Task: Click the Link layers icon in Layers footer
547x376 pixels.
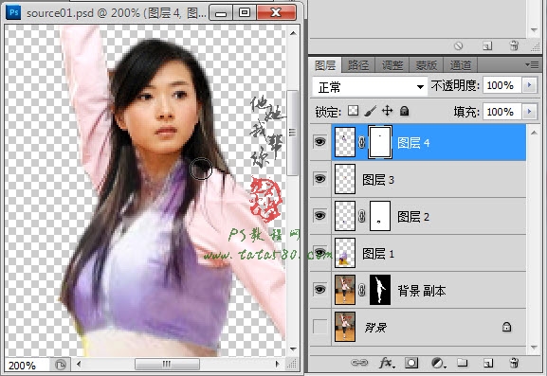Action: tap(359, 363)
